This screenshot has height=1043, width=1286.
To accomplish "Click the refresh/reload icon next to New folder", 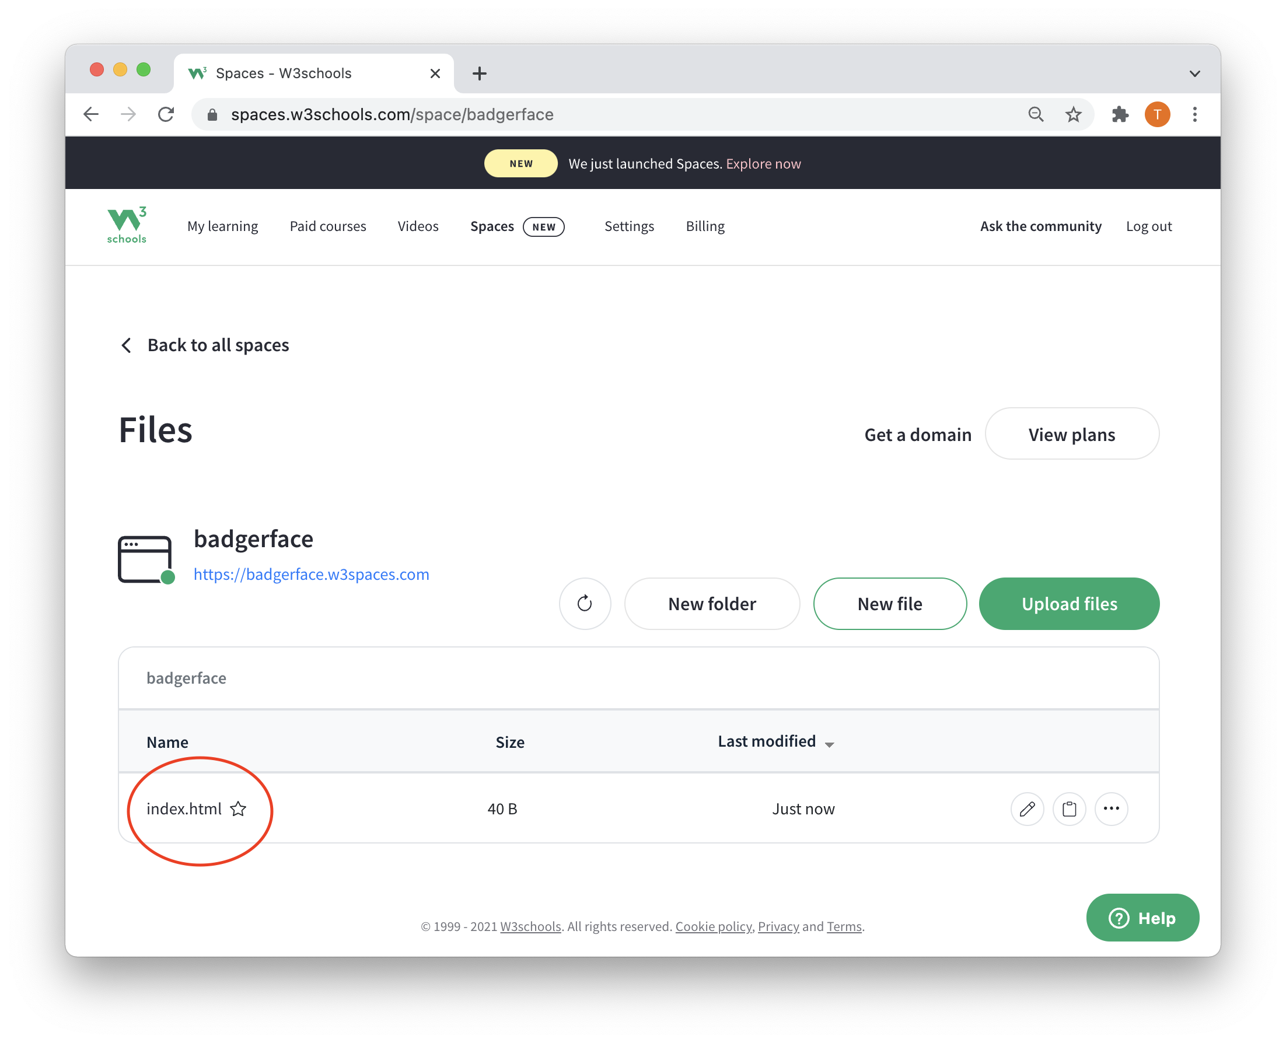I will tap(585, 603).
